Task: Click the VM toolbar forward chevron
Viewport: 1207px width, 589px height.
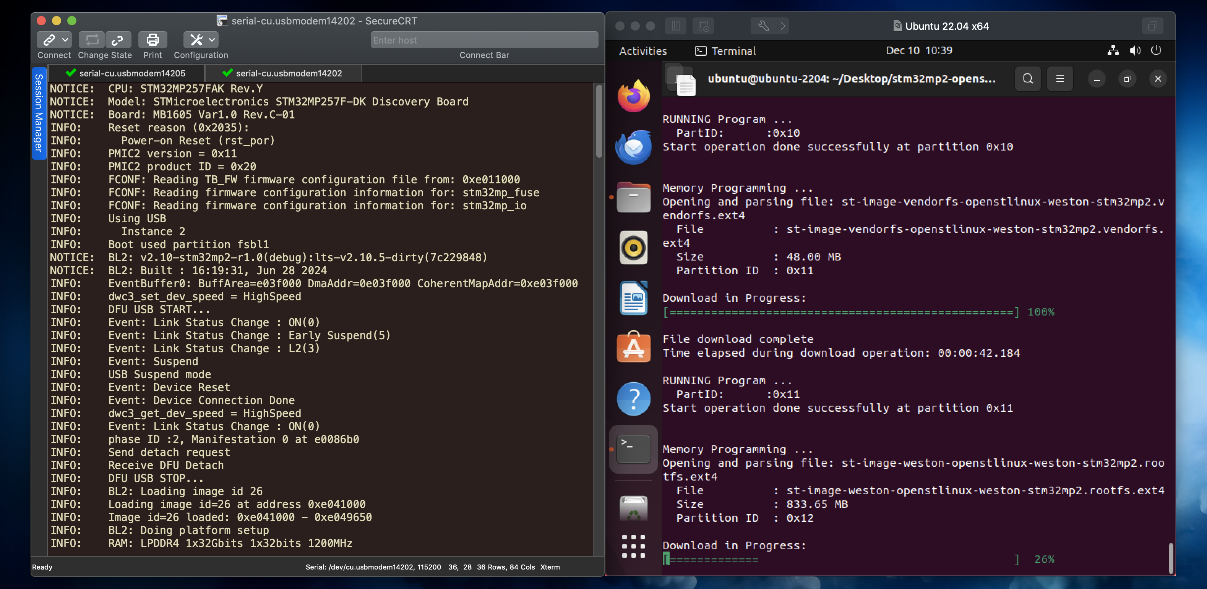Action: 782,26
